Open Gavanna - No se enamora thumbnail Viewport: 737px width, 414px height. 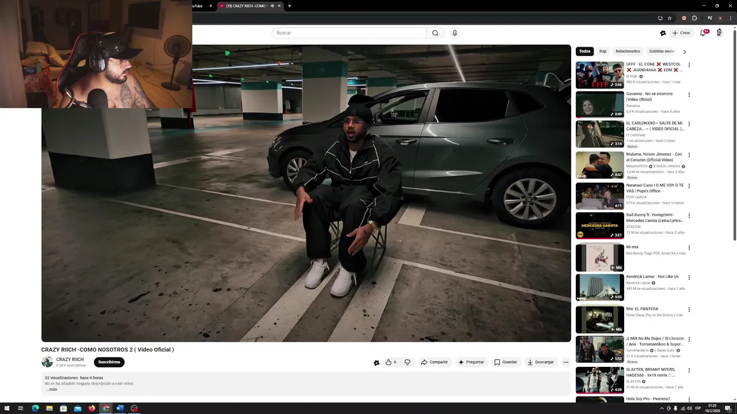pyautogui.click(x=599, y=104)
